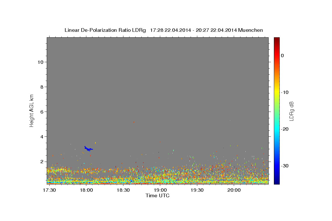The width and height of the screenshot is (332, 221).
Task: Click the colorbar value -30
Action: click(x=285, y=166)
